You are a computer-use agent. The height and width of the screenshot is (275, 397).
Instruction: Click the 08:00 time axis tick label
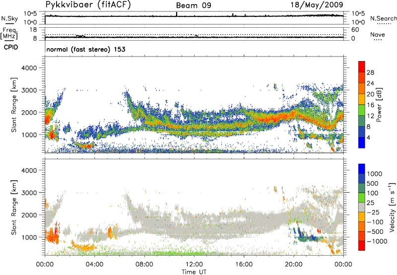(x=144, y=265)
